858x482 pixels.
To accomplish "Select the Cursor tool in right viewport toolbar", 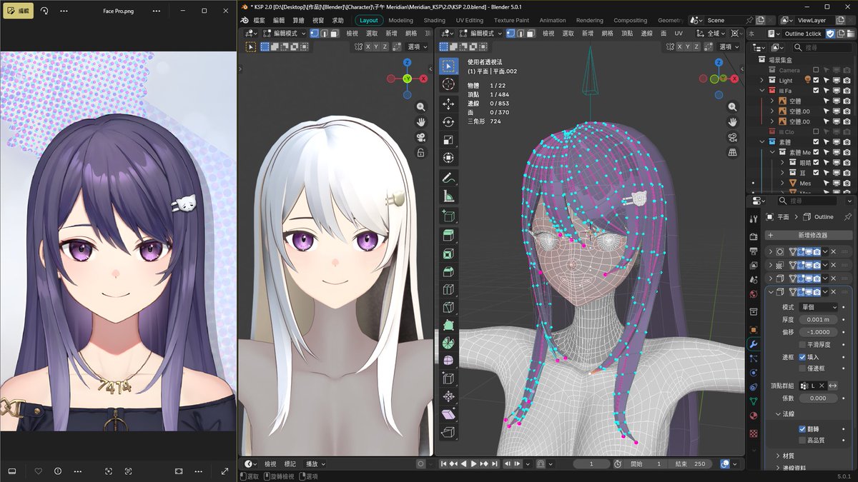I will point(448,84).
